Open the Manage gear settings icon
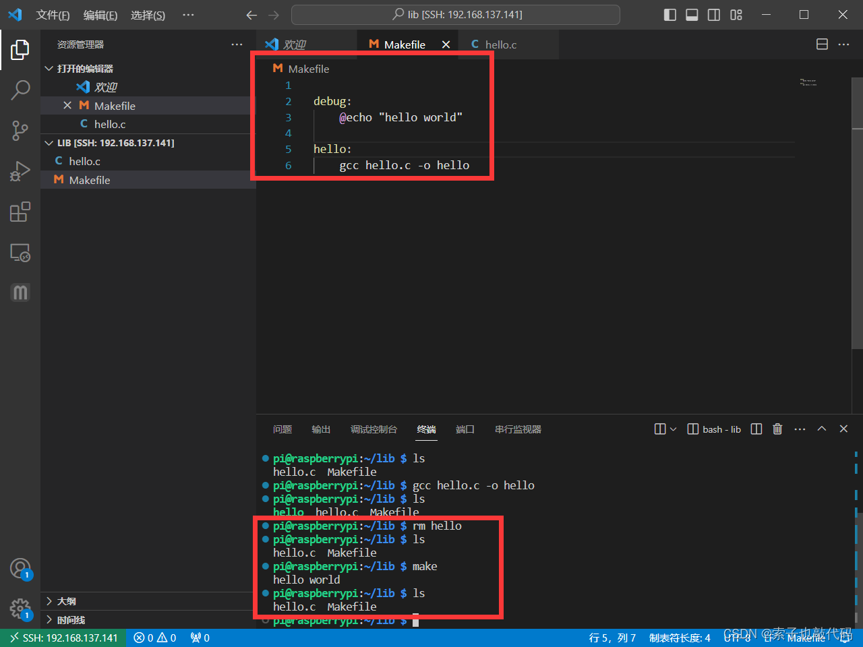This screenshot has height=647, width=863. point(20,609)
